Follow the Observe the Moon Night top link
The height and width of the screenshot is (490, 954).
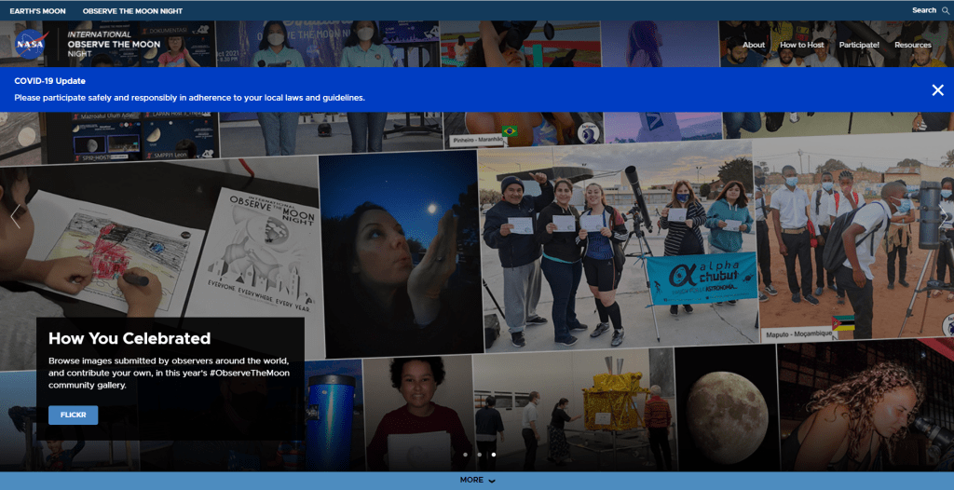point(132,10)
